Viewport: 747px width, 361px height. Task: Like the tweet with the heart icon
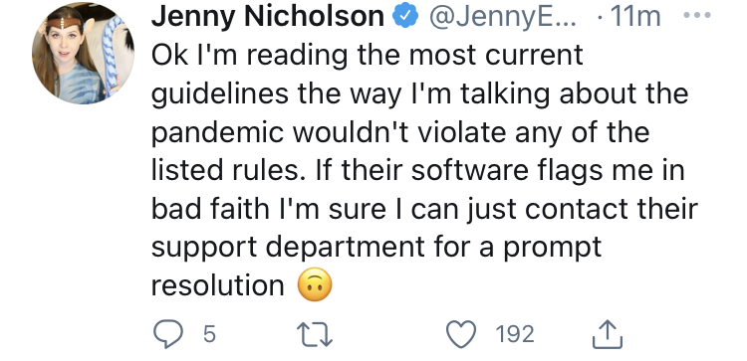coord(461,334)
